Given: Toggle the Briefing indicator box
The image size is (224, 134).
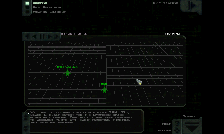Looking at the screenshot, I should pyautogui.click(x=27, y=3).
